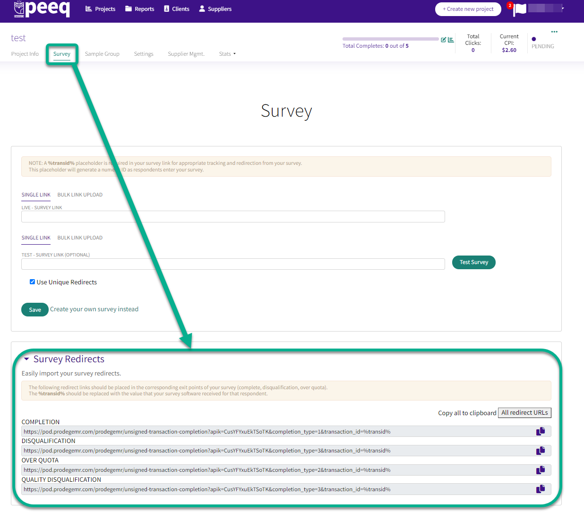The width and height of the screenshot is (584, 512).
Task: Enable the Use Unique Redirects checkbox
Action: coord(32,282)
